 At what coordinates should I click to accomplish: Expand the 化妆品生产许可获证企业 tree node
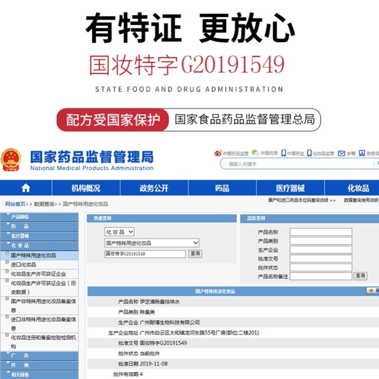[x=7, y=271]
